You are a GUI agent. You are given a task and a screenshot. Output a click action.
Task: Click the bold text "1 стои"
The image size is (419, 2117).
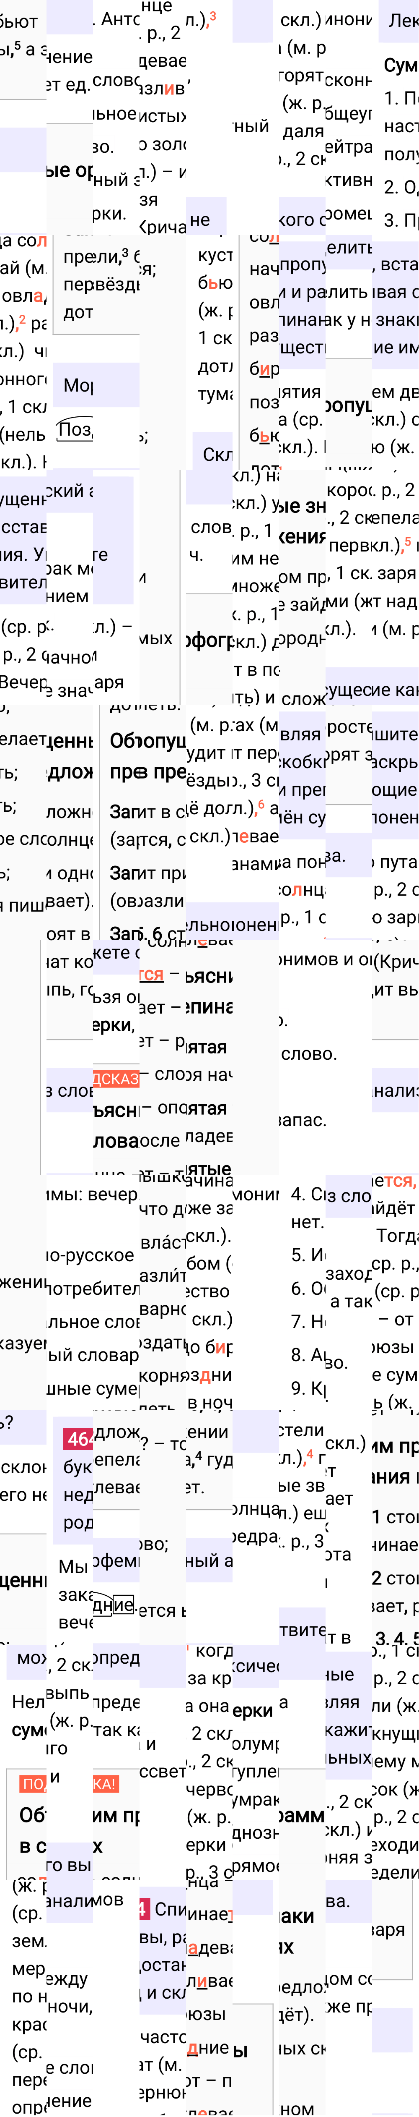pos(395,1516)
